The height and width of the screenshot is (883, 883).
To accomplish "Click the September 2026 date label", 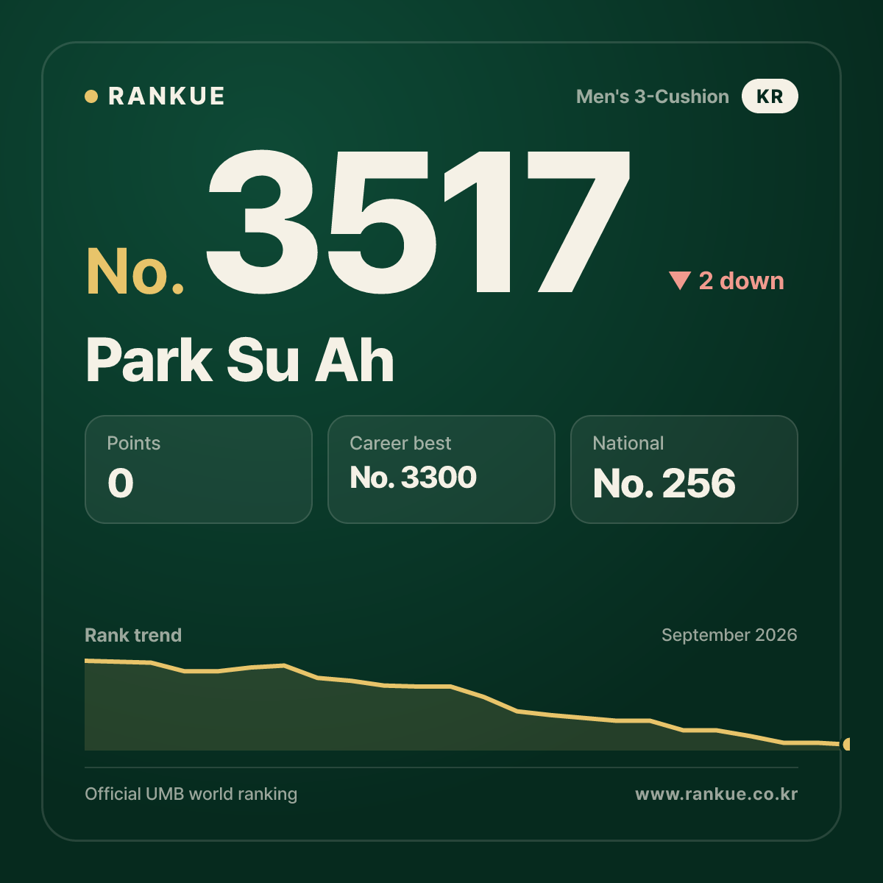I will pyautogui.click(x=729, y=635).
